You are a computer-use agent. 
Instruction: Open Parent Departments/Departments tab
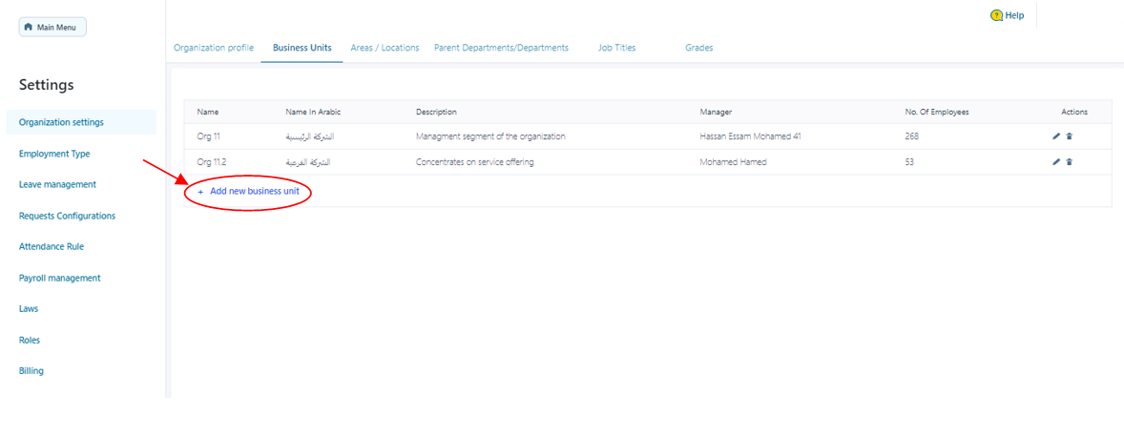click(501, 48)
